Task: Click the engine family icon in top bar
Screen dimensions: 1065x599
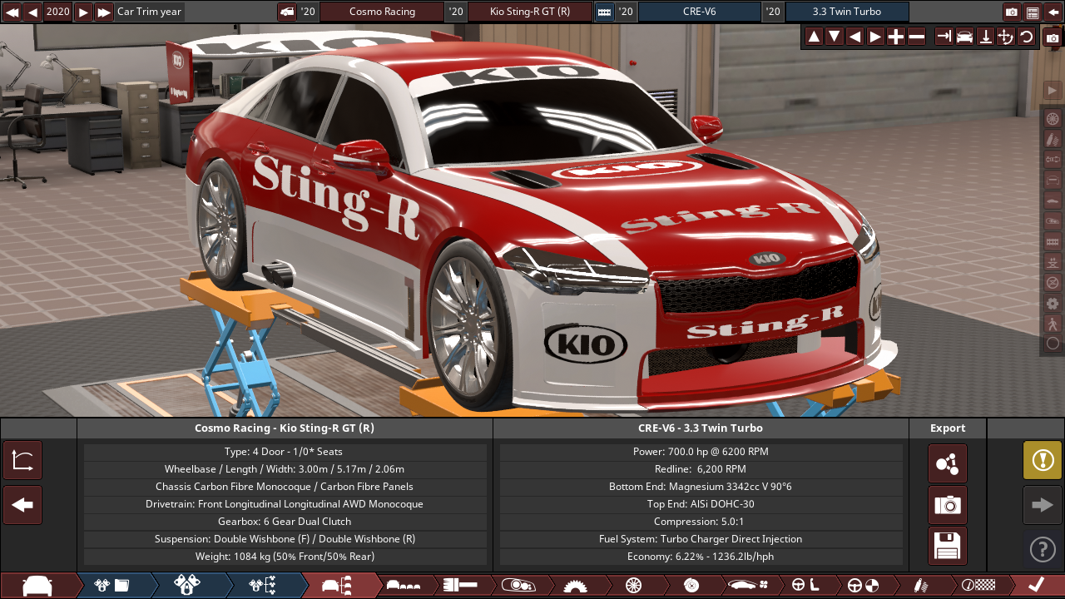Action: [604, 12]
